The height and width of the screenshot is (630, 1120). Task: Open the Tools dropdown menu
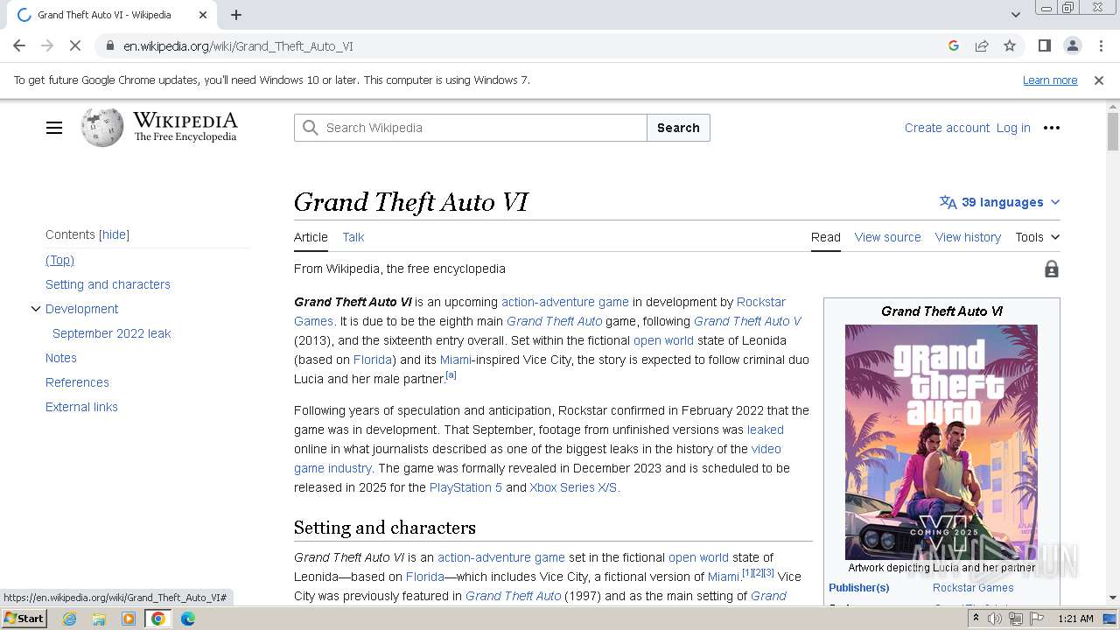click(1038, 237)
